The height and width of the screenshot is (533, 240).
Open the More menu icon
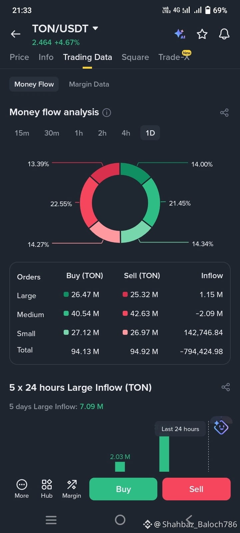pyautogui.click(x=22, y=488)
